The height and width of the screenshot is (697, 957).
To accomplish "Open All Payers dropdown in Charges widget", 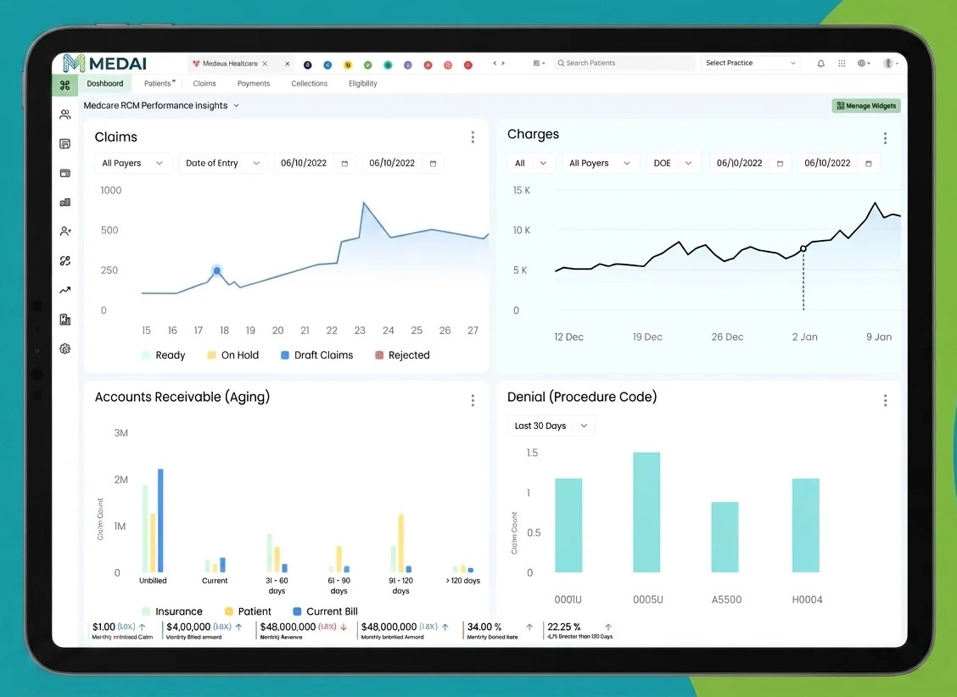I will point(600,164).
